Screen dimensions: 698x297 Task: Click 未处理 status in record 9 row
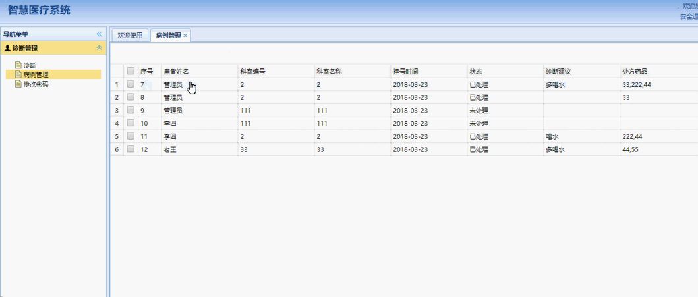click(479, 110)
